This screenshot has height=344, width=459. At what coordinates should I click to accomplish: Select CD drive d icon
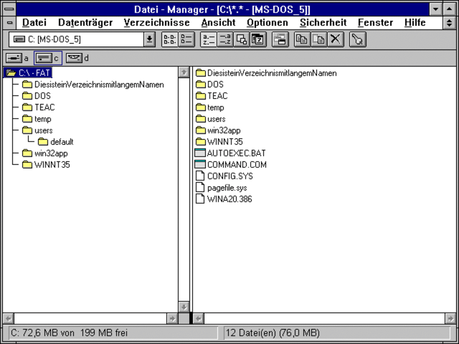pyautogui.click(x=74, y=58)
